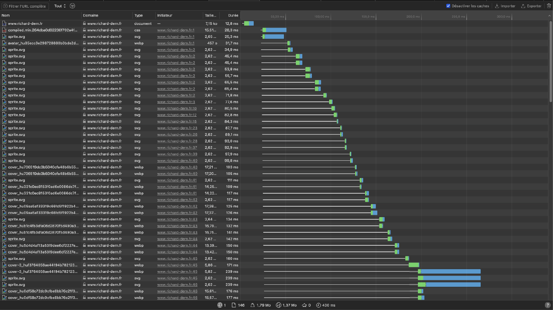This screenshot has width=553, height=310.
Task: Click the Importer icon in the toolbar
Action: [x=497, y=6]
